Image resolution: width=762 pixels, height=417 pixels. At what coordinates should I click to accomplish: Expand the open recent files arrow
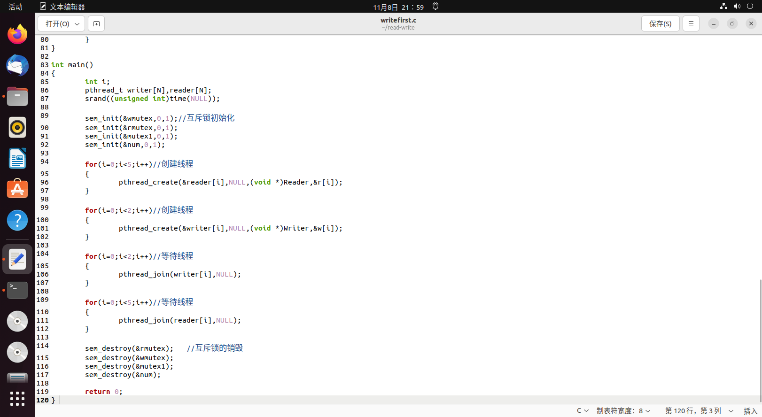[78, 23]
